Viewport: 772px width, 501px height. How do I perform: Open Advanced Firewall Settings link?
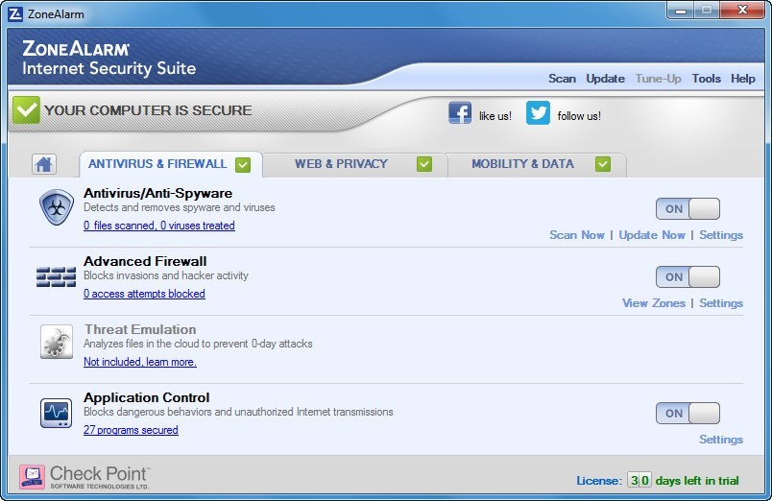721,303
